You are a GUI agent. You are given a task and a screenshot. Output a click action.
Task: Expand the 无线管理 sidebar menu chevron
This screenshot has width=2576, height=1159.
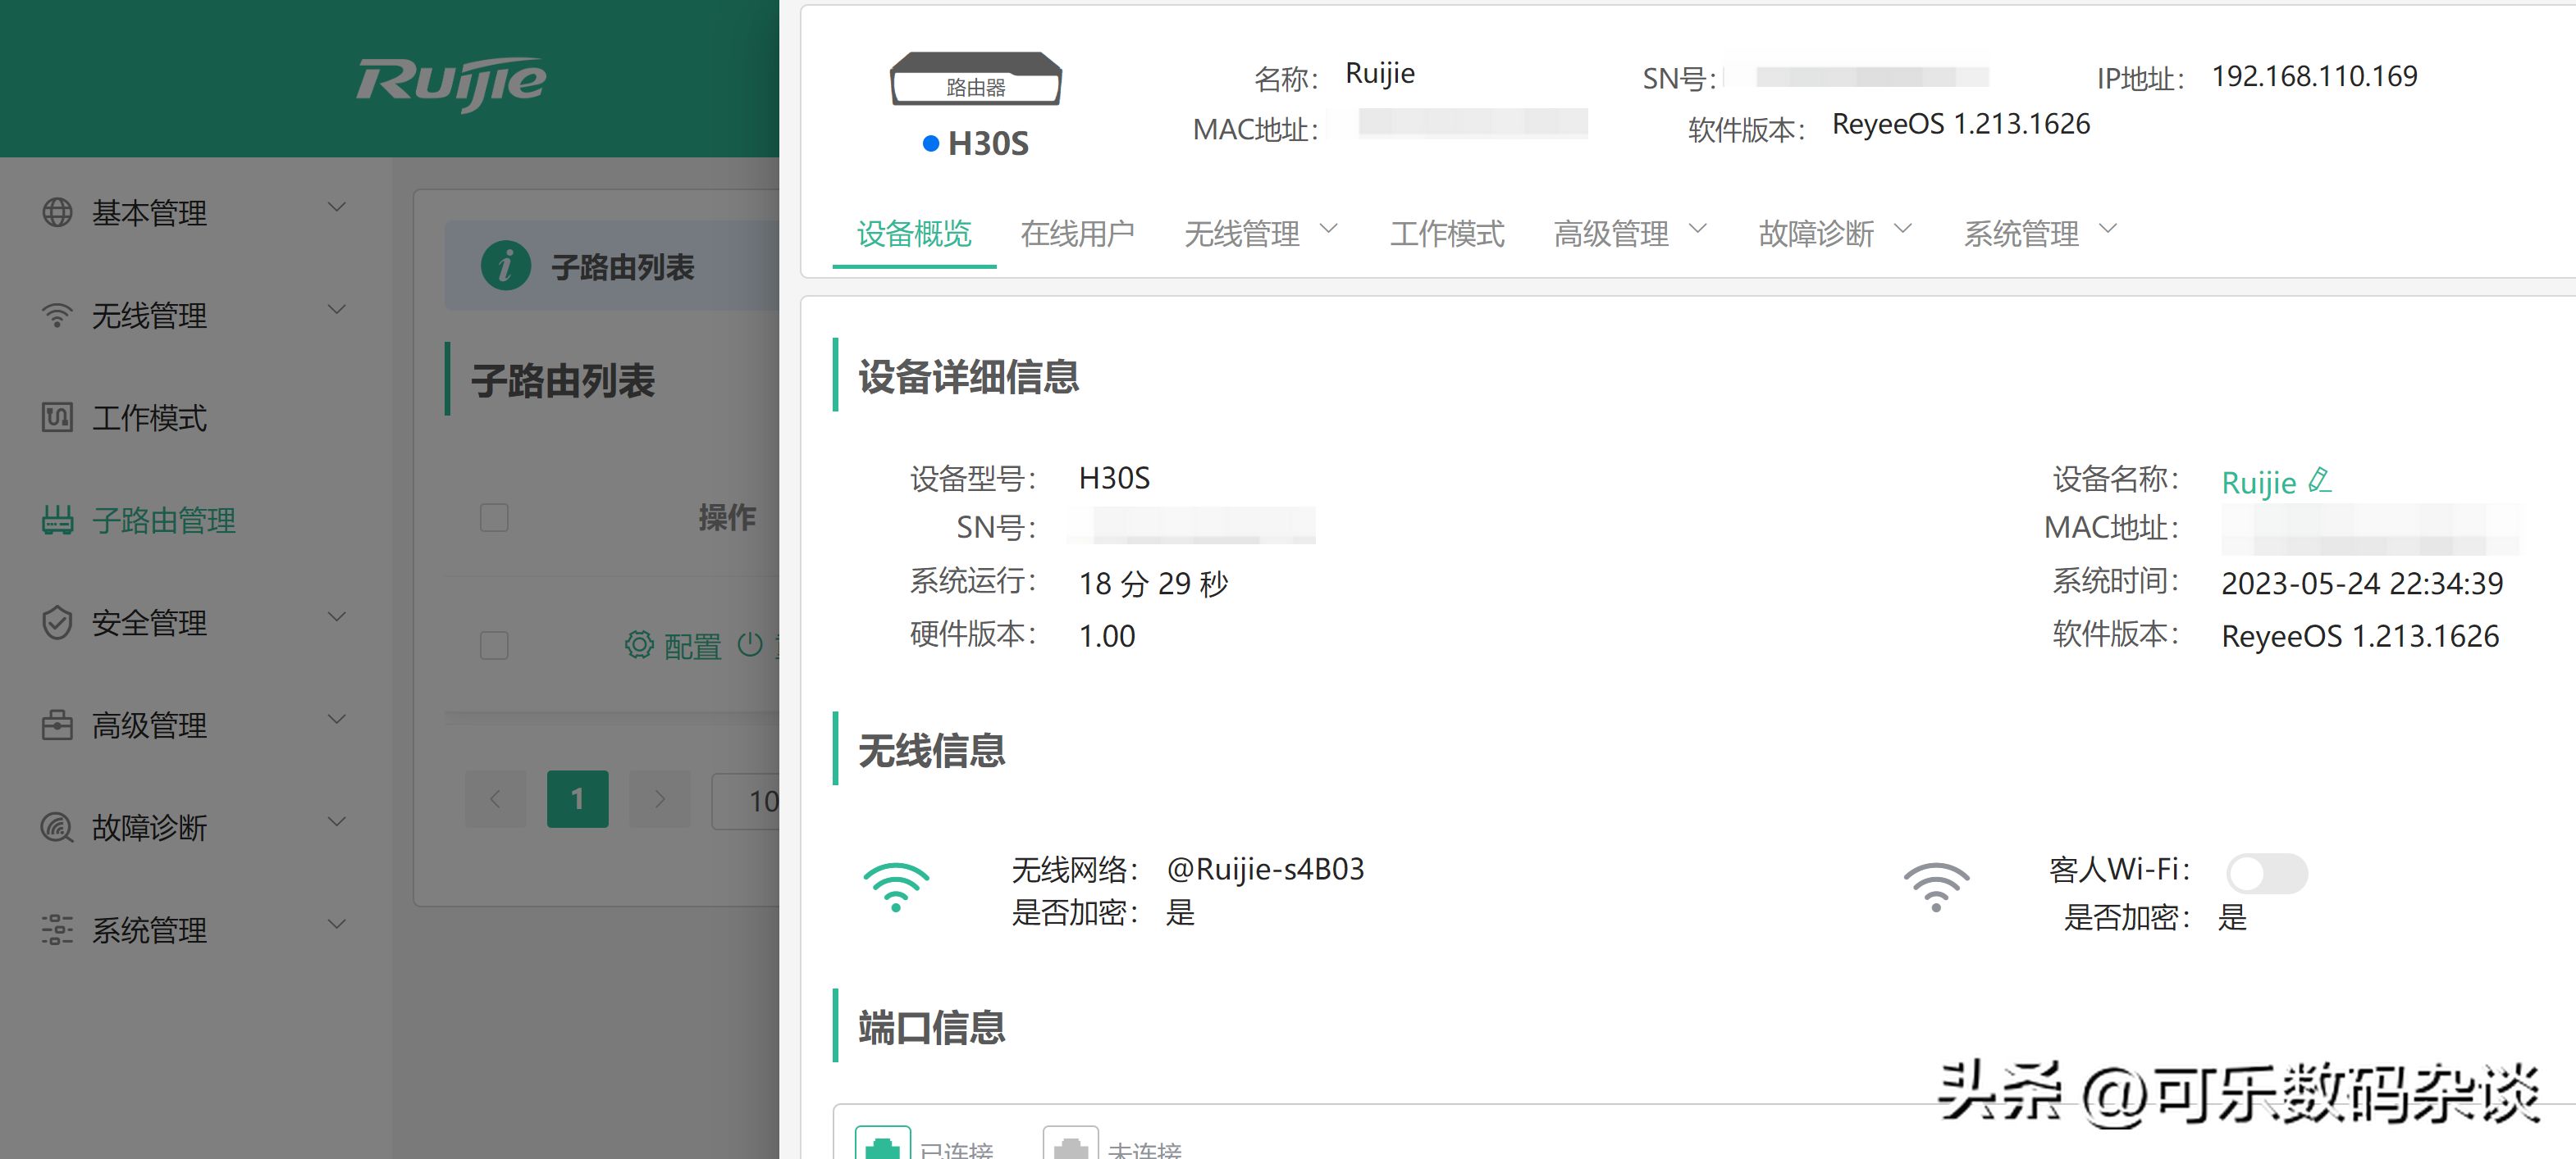pyautogui.click(x=337, y=310)
